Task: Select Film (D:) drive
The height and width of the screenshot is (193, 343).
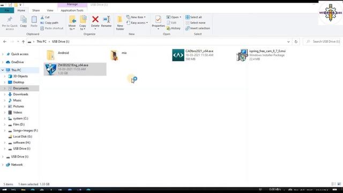Action: [x=19, y=124]
